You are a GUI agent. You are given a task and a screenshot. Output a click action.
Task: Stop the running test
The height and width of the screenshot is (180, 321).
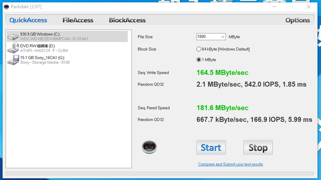258,147
